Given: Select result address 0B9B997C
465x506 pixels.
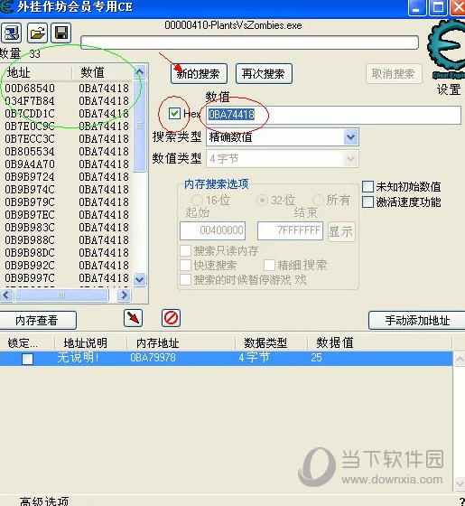Looking at the screenshot, I should click(x=30, y=277).
